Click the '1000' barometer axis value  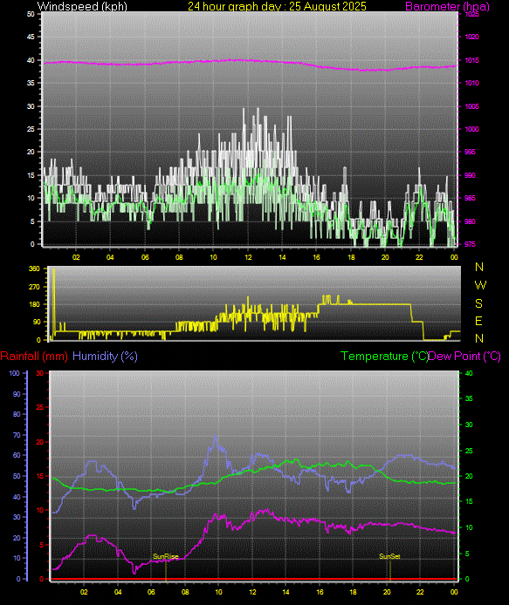471,129
